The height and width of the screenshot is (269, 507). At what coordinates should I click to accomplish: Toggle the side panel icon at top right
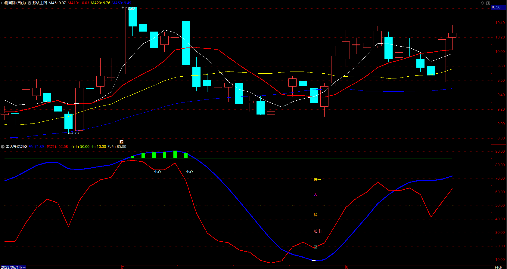(x=488, y=3)
